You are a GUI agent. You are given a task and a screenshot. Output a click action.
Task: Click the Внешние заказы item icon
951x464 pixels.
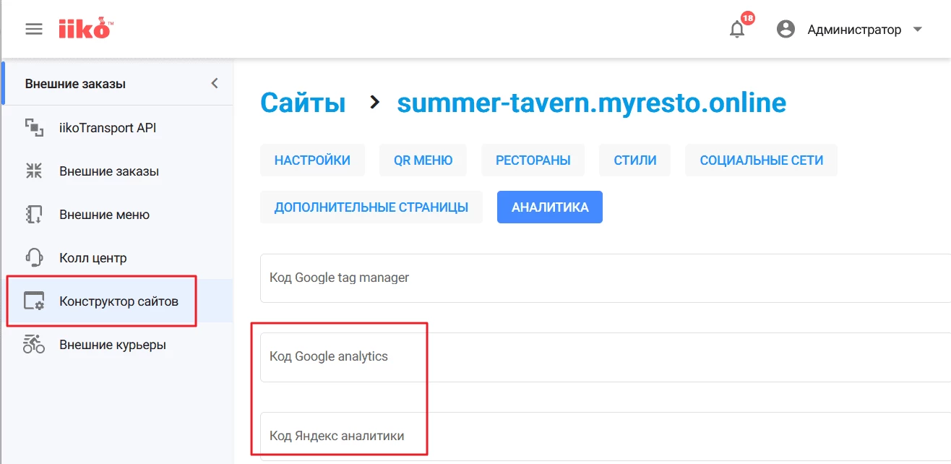(34, 171)
